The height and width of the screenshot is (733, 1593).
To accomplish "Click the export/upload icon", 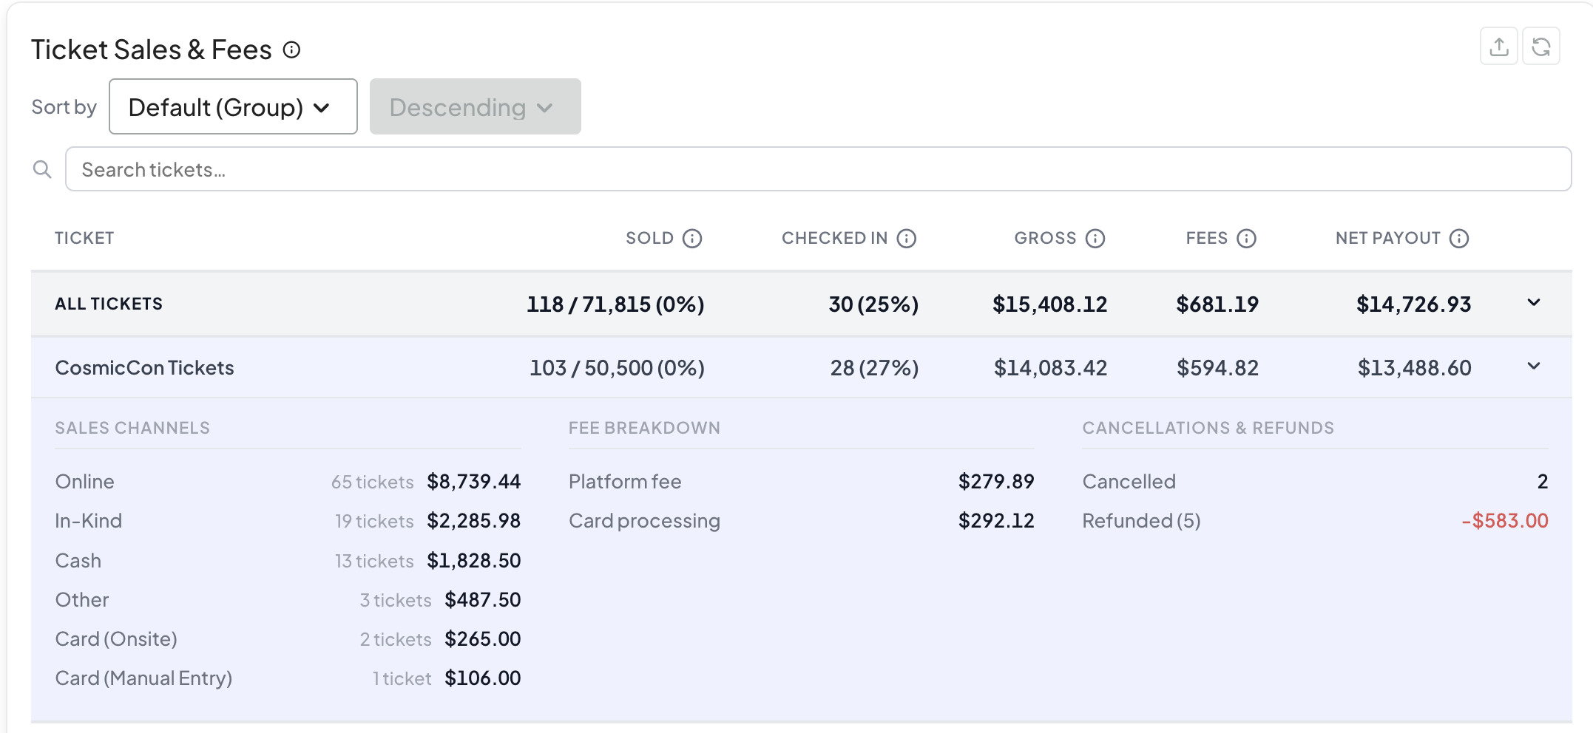I will click(x=1498, y=47).
